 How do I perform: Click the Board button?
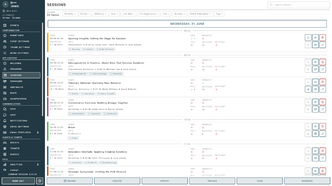tap(70, 181)
